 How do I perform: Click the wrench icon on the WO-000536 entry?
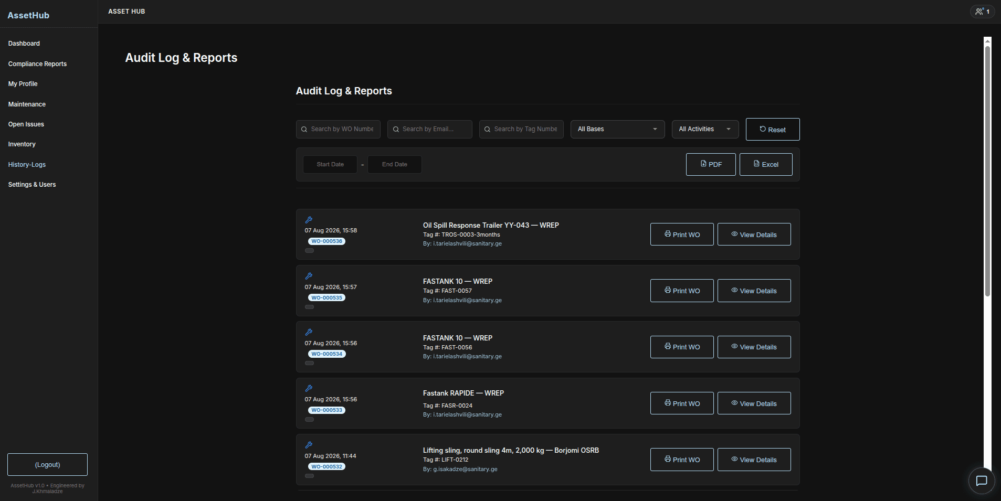pyautogui.click(x=309, y=220)
